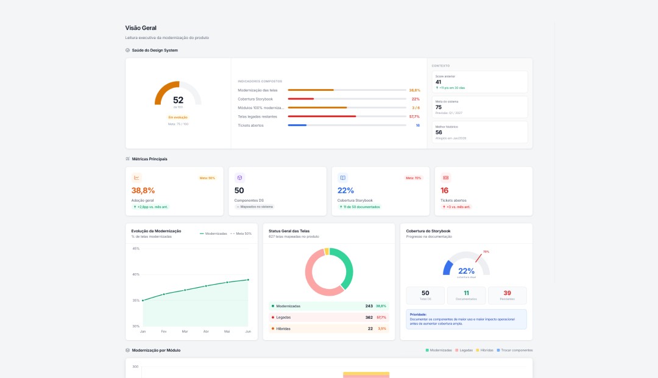Select the 50 Total DS tile
The image size is (658, 378).
click(425, 296)
